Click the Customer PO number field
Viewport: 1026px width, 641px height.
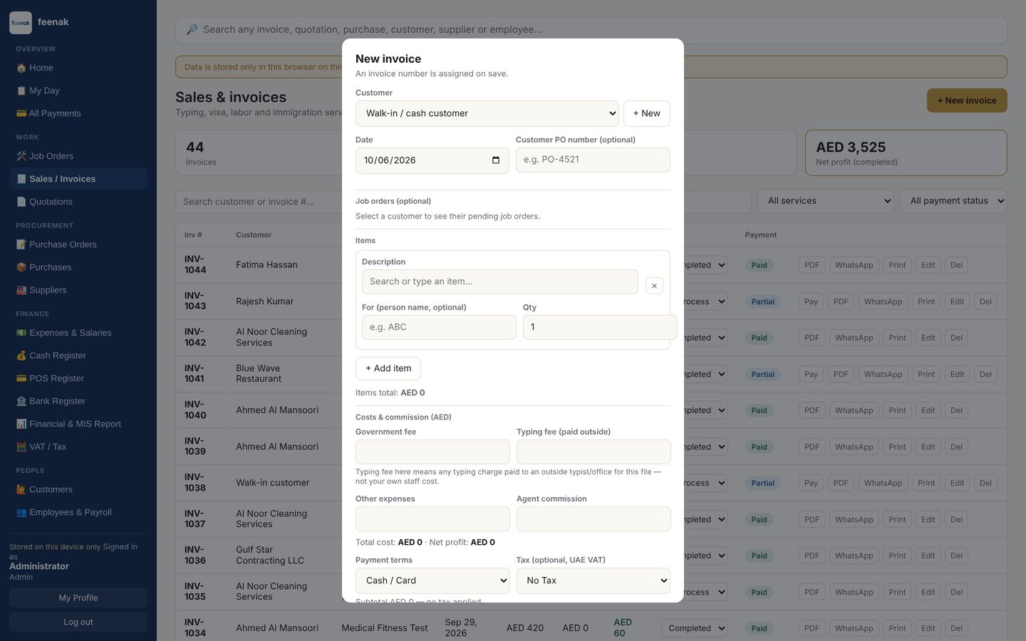tap(593, 160)
